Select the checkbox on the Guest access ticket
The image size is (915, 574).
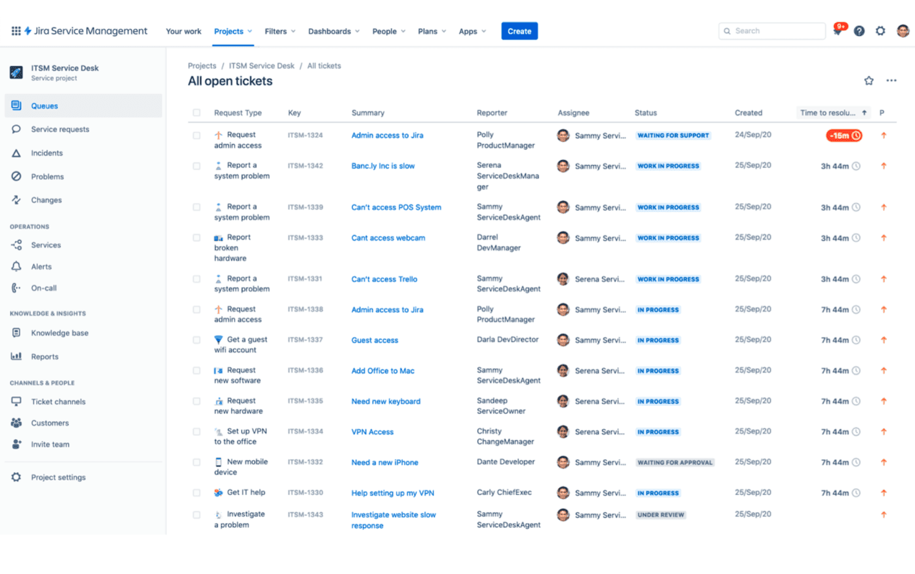click(x=196, y=340)
